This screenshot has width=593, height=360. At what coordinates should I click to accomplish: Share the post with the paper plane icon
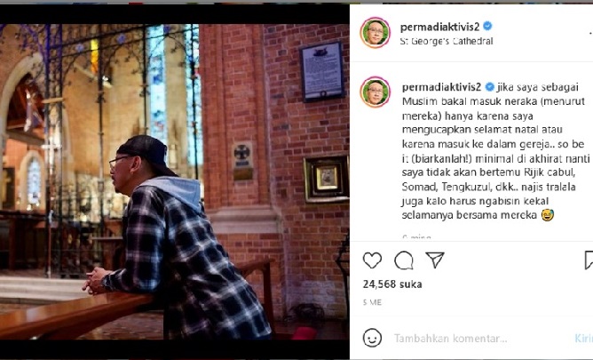click(434, 260)
